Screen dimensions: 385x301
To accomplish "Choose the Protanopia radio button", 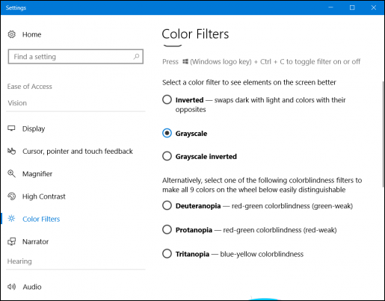I will tap(167, 229).
